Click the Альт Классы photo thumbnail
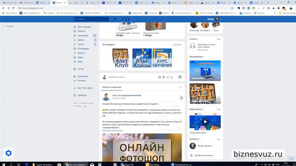The width and height of the screenshot is (296, 166). [x=142, y=58]
